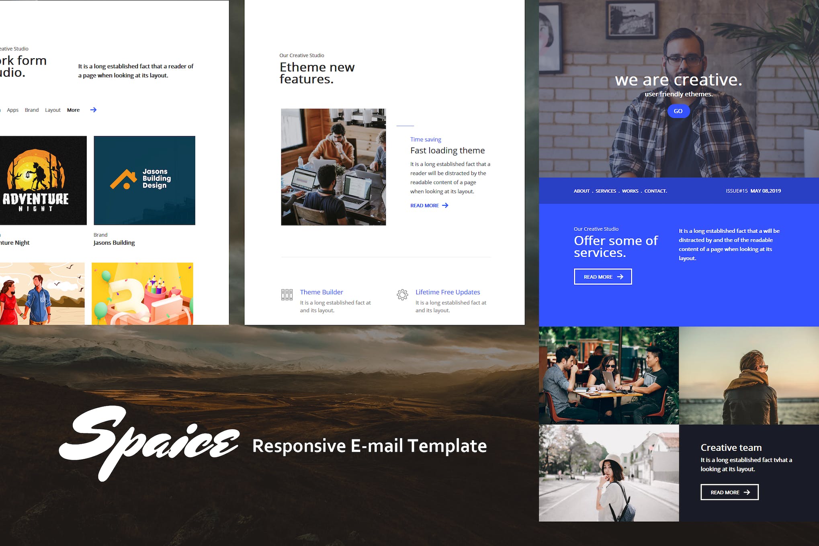
Task: Open the team meeting photo with laptops
Action: coord(333,167)
